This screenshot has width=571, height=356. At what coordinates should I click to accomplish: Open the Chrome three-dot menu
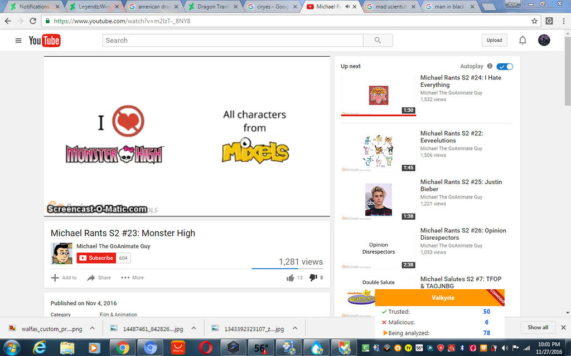click(x=564, y=21)
